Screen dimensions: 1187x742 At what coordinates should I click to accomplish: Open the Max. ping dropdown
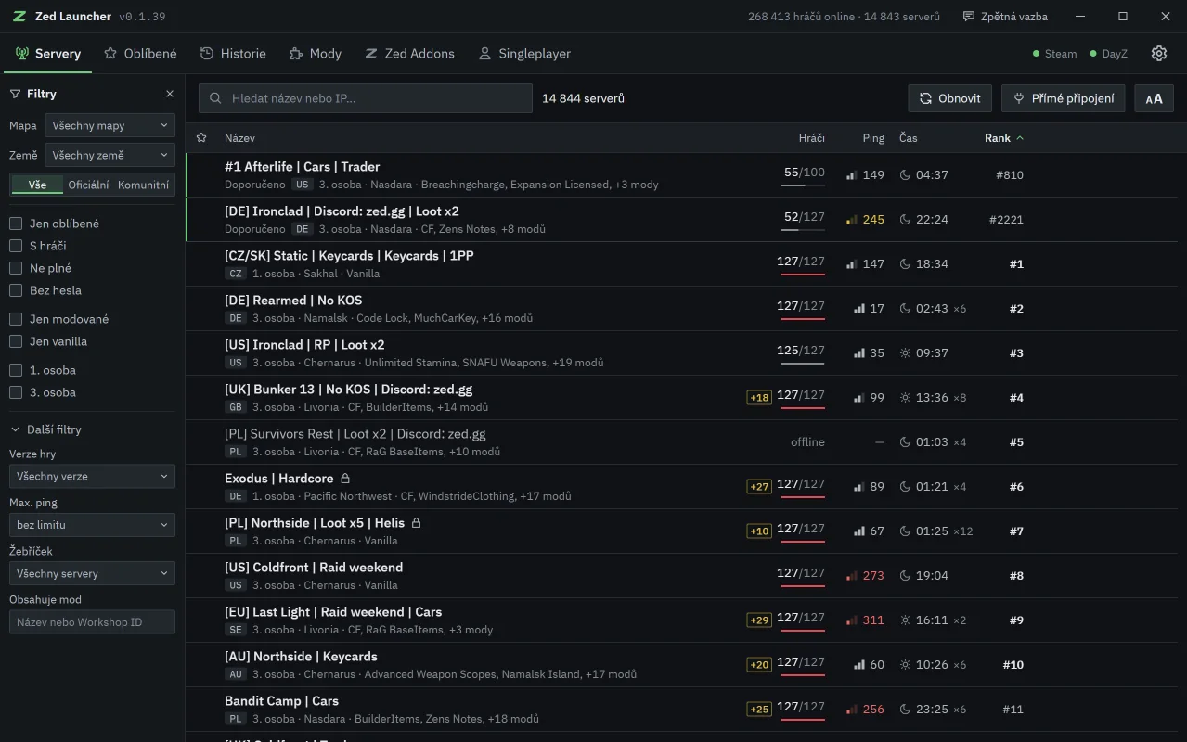point(92,524)
